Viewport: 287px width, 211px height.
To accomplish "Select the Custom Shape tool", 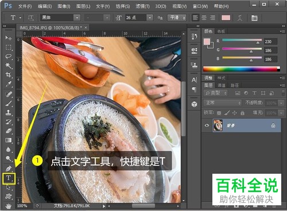I will tap(9, 196).
